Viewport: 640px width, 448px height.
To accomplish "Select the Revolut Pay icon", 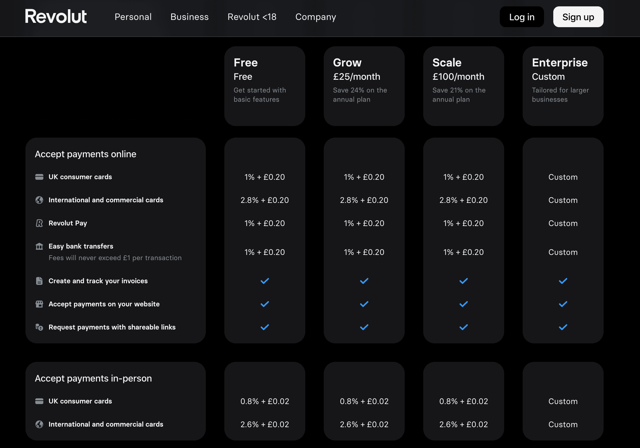I will click(x=39, y=223).
